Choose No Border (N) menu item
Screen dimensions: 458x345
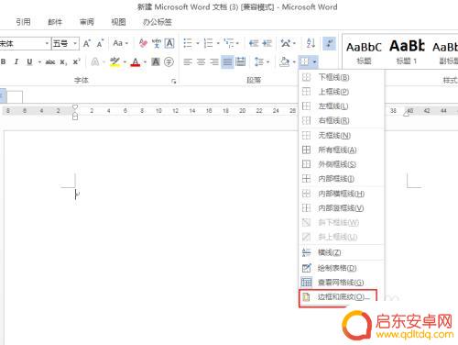click(x=341, y=135)
